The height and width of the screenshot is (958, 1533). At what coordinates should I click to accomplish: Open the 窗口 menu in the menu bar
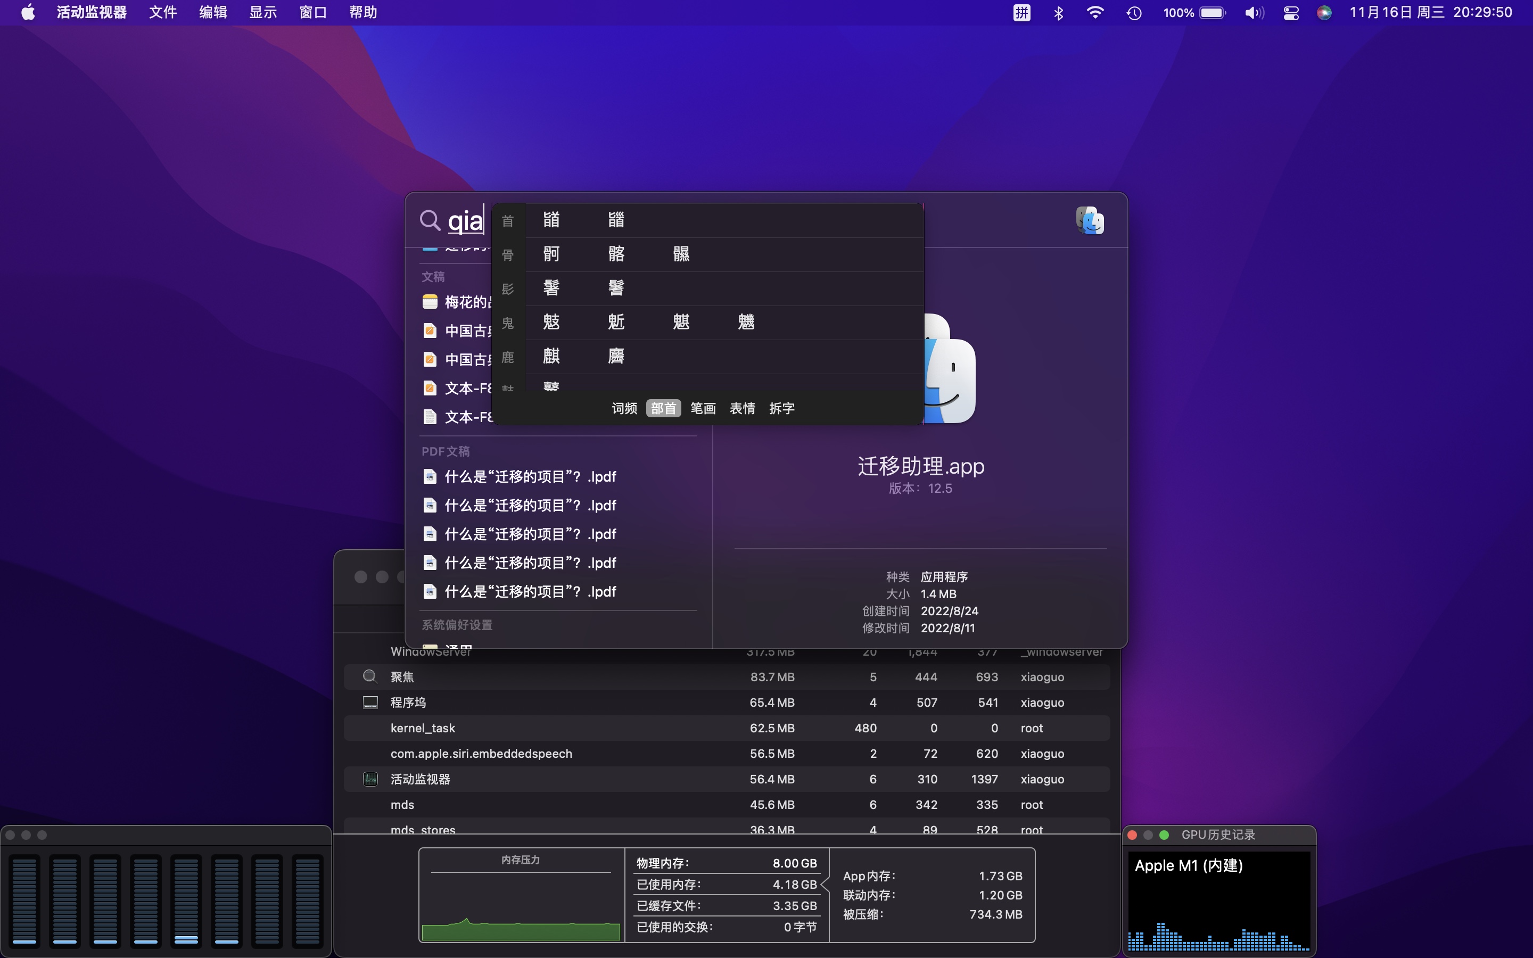(x=313, y=13)
